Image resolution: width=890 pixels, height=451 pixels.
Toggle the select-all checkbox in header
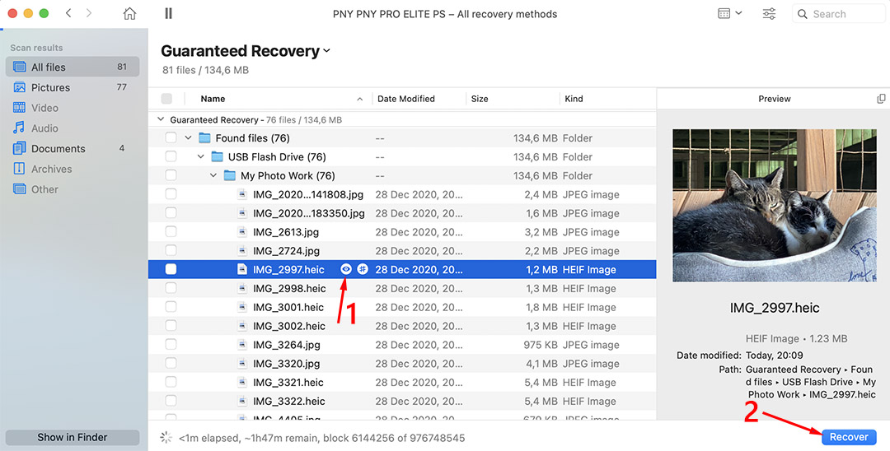[166, 99]
